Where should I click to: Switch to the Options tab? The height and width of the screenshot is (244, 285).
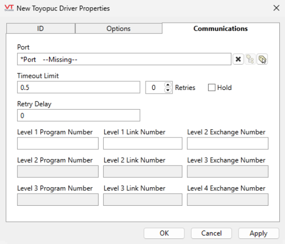click(x=119, y=28)
